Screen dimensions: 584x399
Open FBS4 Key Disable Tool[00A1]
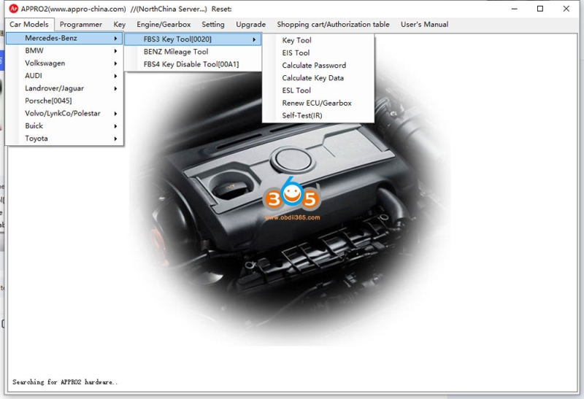193,64
